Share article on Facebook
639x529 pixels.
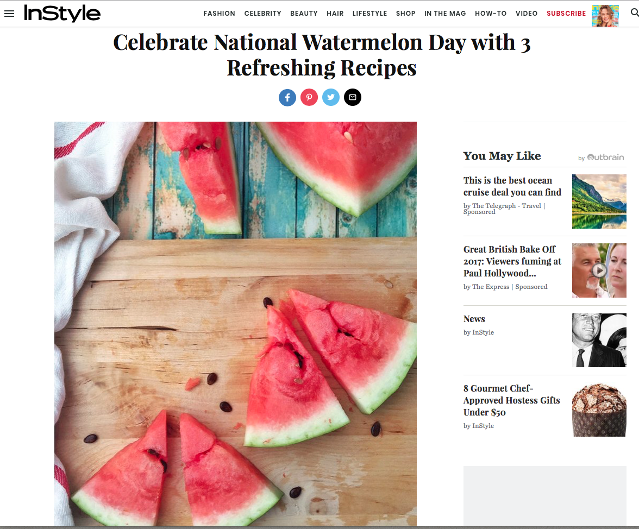pyautogui.click(x=287, y=98)
